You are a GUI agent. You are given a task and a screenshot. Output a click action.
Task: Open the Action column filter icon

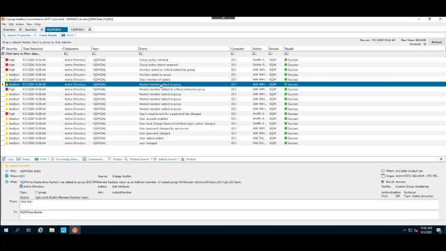[254, 54]
